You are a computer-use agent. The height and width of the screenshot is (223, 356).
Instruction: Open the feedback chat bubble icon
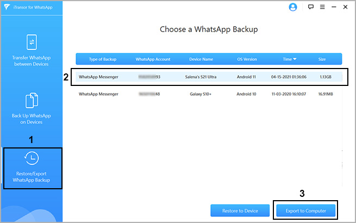point(310,7)
